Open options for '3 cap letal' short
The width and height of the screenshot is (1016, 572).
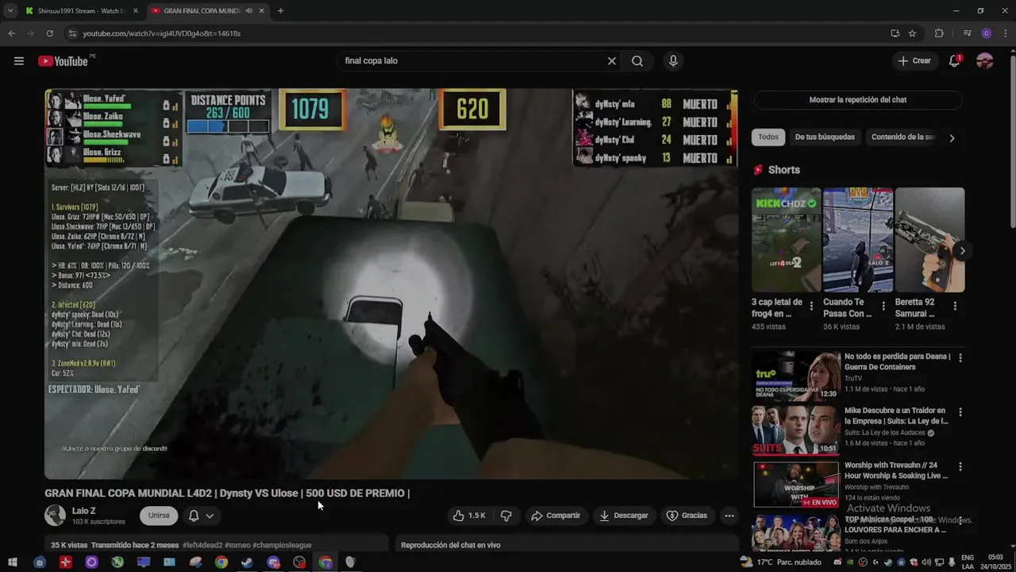tap(811, 306)
